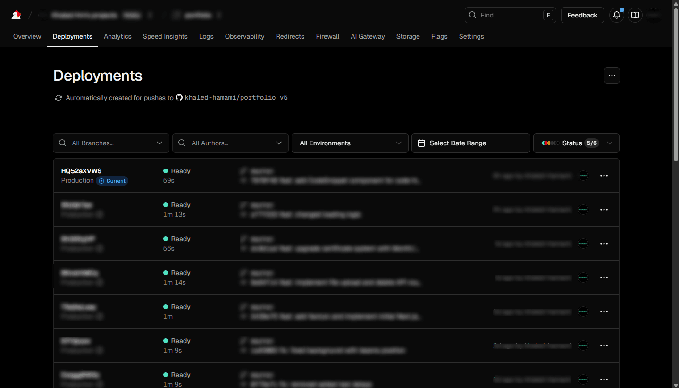Open options menu for the 1m 13s deployment
Screen dimensions: 679x388
(x=604, y=210)
